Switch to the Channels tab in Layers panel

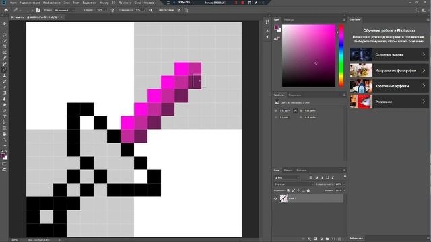click(288, 170)
